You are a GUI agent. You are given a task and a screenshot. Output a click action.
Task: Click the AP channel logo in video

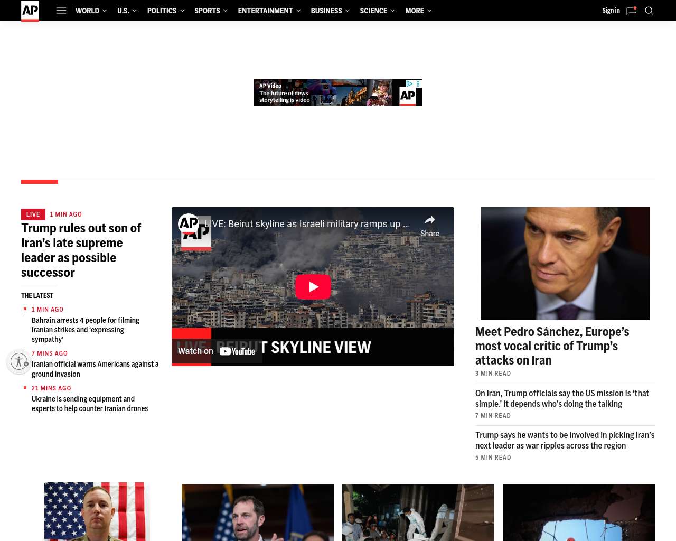click(x=189, y=224)
